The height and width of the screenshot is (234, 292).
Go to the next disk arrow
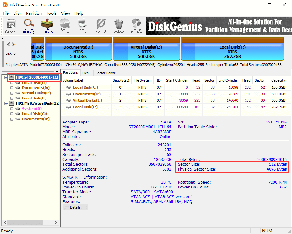[x=14, y=45]
